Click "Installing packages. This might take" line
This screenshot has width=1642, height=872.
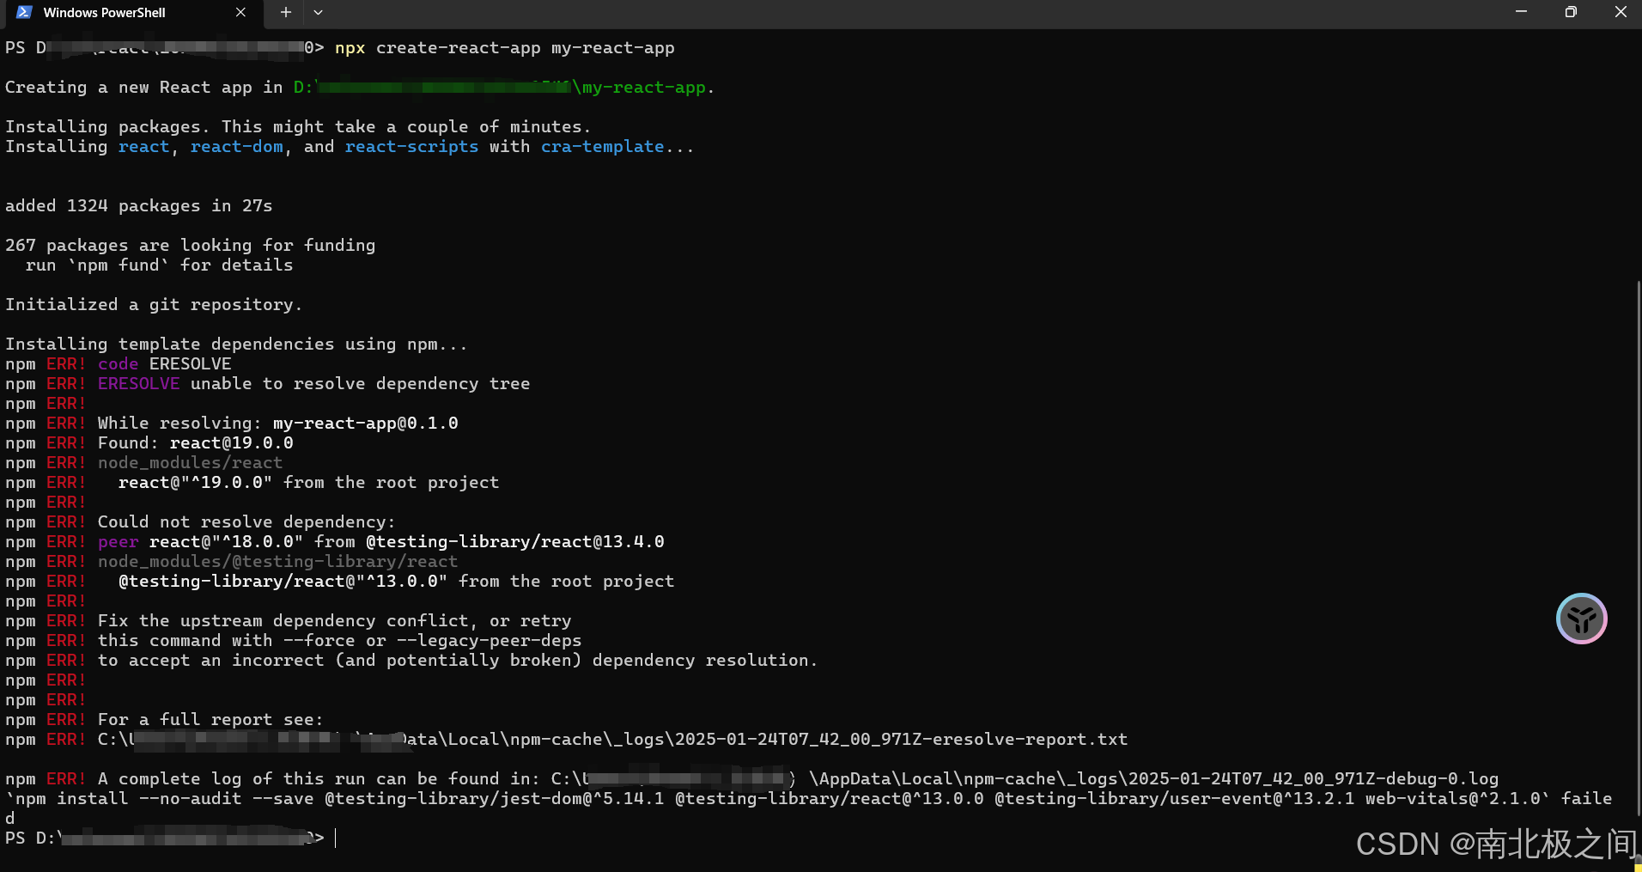click(298, 127)
